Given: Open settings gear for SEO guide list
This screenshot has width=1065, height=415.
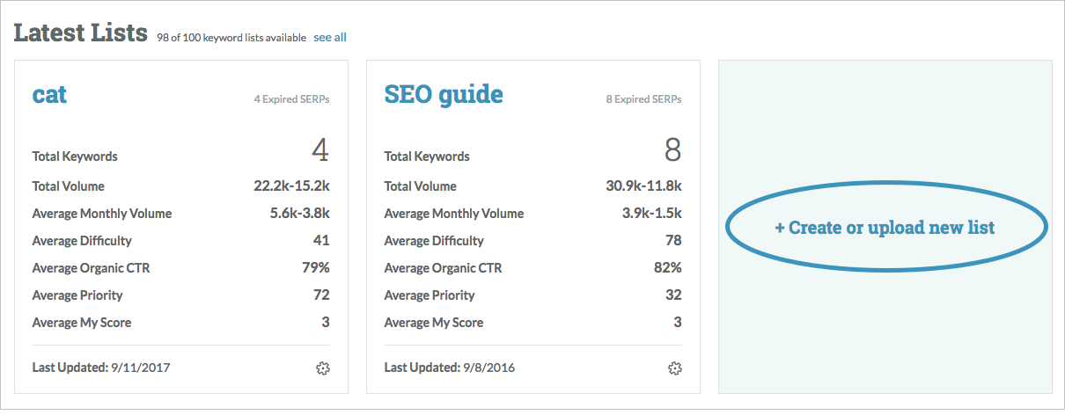Looking at the screenshot, I should point(674,368).
